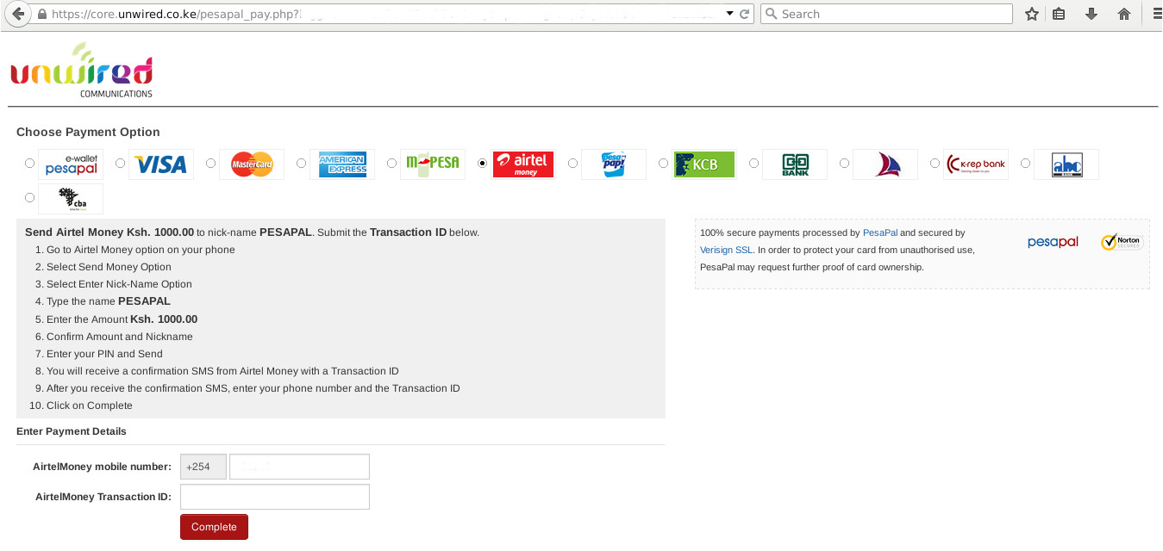1163x551 pixels.
Task: Select the ABC bank logo
Action: pos(1066,164)
